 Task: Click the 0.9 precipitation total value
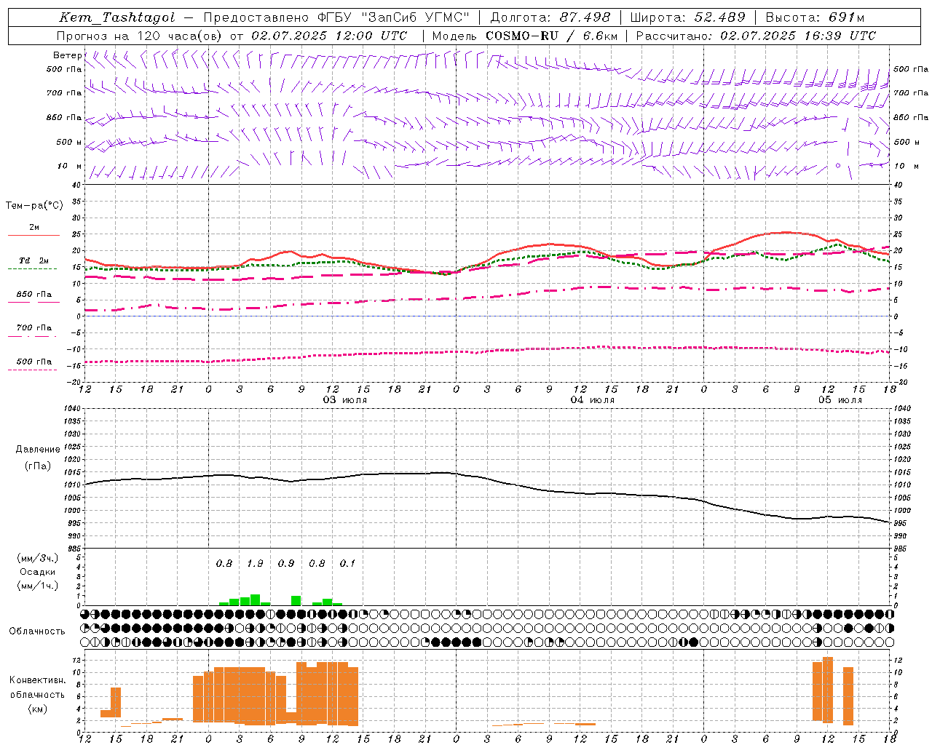286,564
